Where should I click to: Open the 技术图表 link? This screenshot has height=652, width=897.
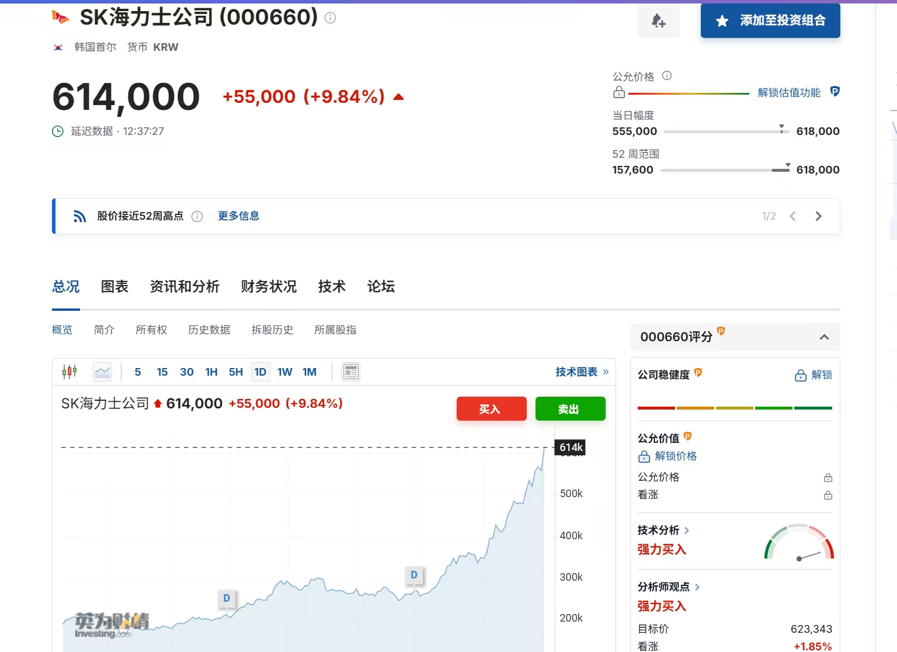point(582,372)
